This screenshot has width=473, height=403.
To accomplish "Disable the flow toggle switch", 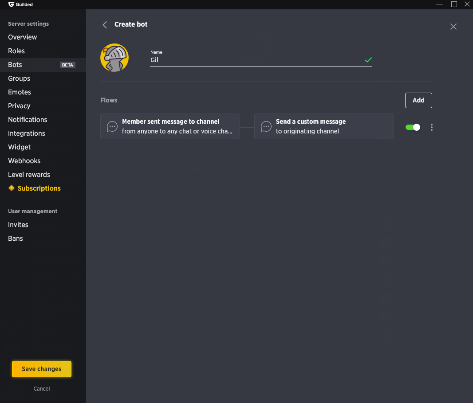I will 413,127.
